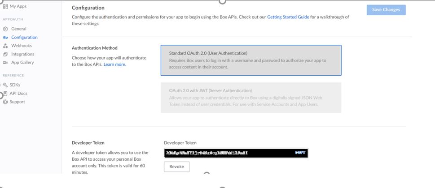Select Configuration in the sidebar
Image resolution: width=435 pixels, height=188 pixels.
click(24, 37)
